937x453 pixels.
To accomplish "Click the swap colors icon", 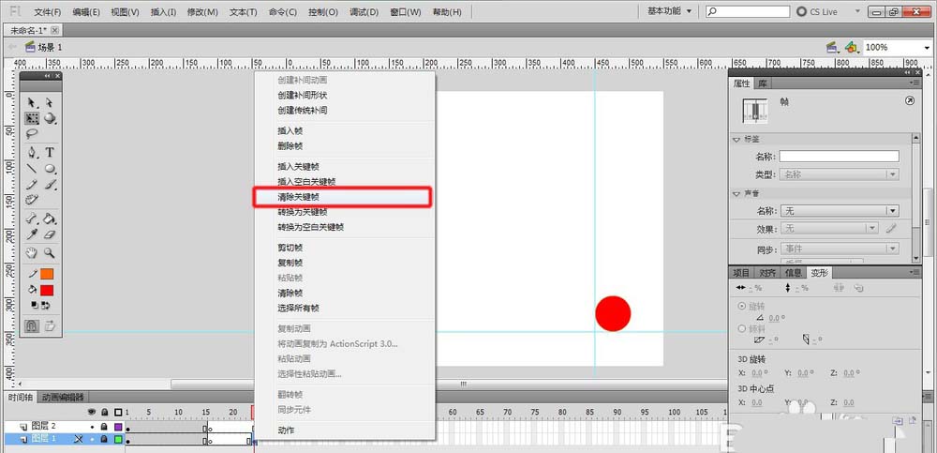I will pos(46,305).
